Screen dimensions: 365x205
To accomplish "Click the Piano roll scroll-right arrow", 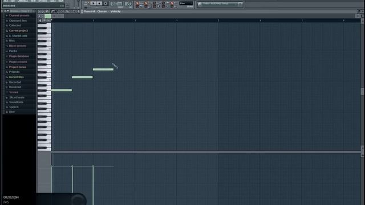I will (358, 16).
